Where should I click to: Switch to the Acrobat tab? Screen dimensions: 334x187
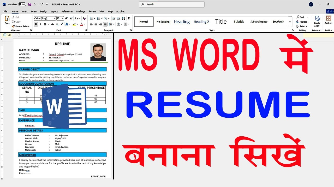[x=120, y=11]
